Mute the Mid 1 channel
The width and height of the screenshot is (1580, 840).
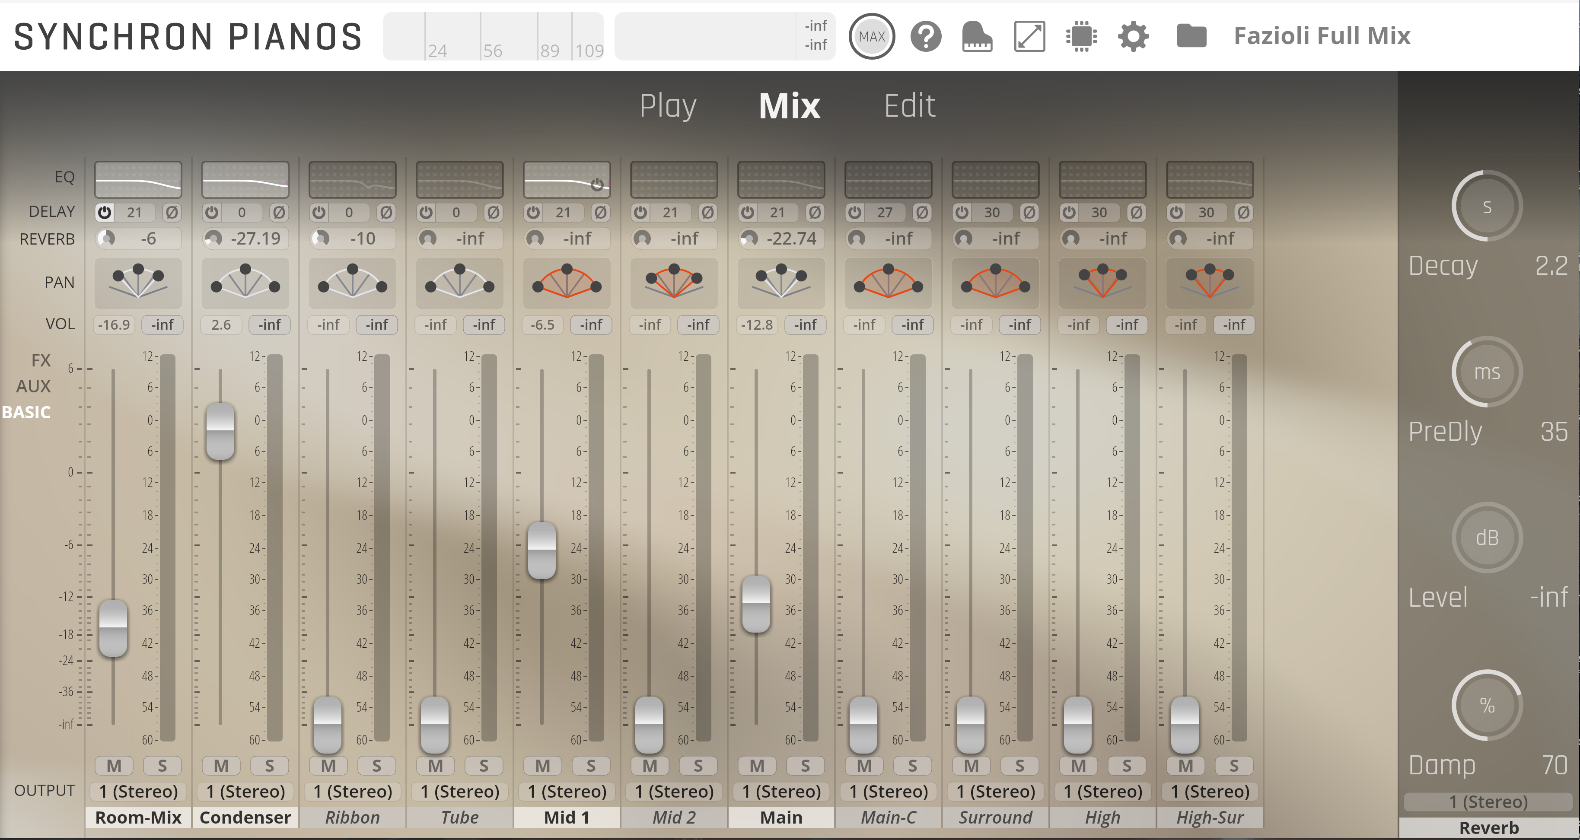543,766
